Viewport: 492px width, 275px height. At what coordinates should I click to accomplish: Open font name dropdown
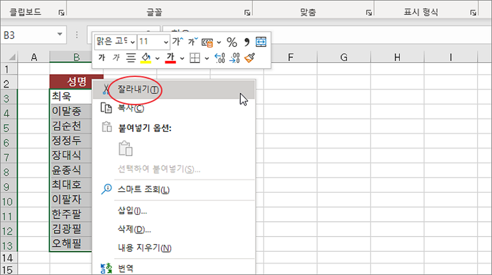133,42
